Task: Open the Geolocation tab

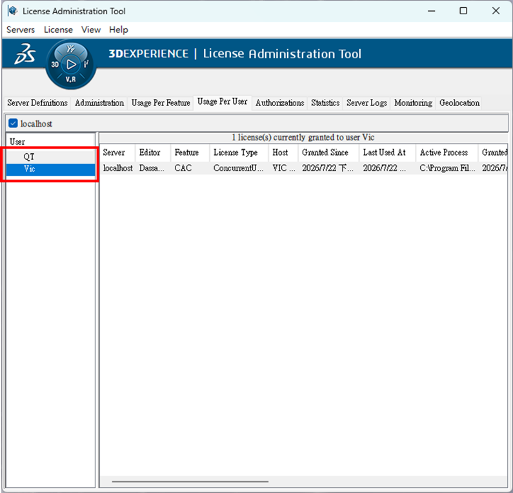Action: [459, 103]
